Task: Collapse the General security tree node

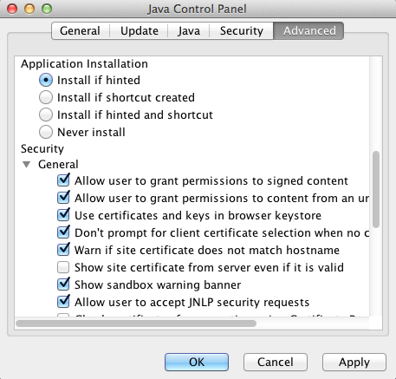Action: point(27,165)
